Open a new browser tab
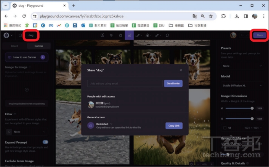 click(74, 6)
